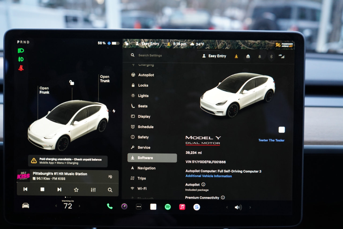Open the app launcher three-dots icon
343x229 pixels.
click(x=139, y=207)
